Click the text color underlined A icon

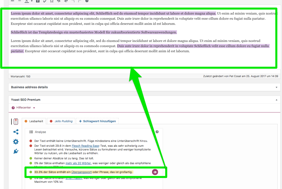point(27,1)
